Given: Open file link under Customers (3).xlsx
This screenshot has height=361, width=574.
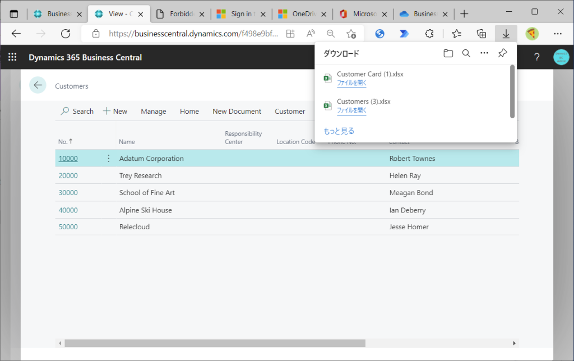Looking at the screenshot, I should [351, 110].
